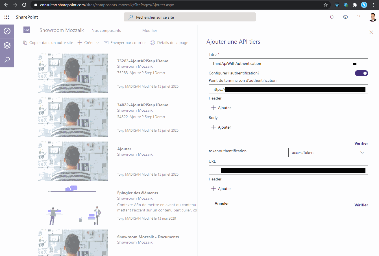
Task: Open the Nos composants menu item
Action: pos(106,30)
